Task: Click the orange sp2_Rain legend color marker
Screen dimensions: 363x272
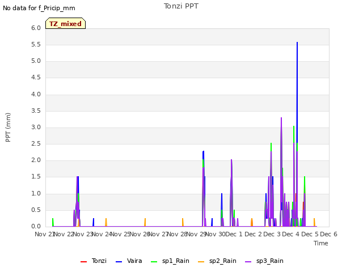Action: [201, 262]
